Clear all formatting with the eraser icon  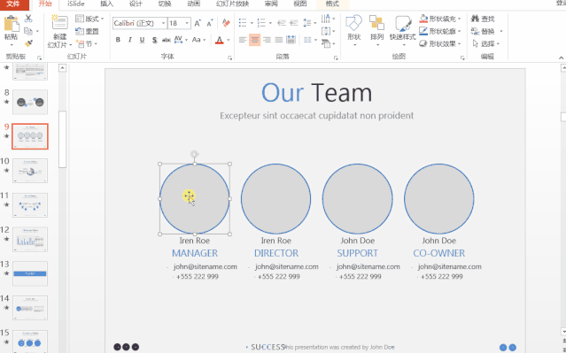click(x=227, y=23)
